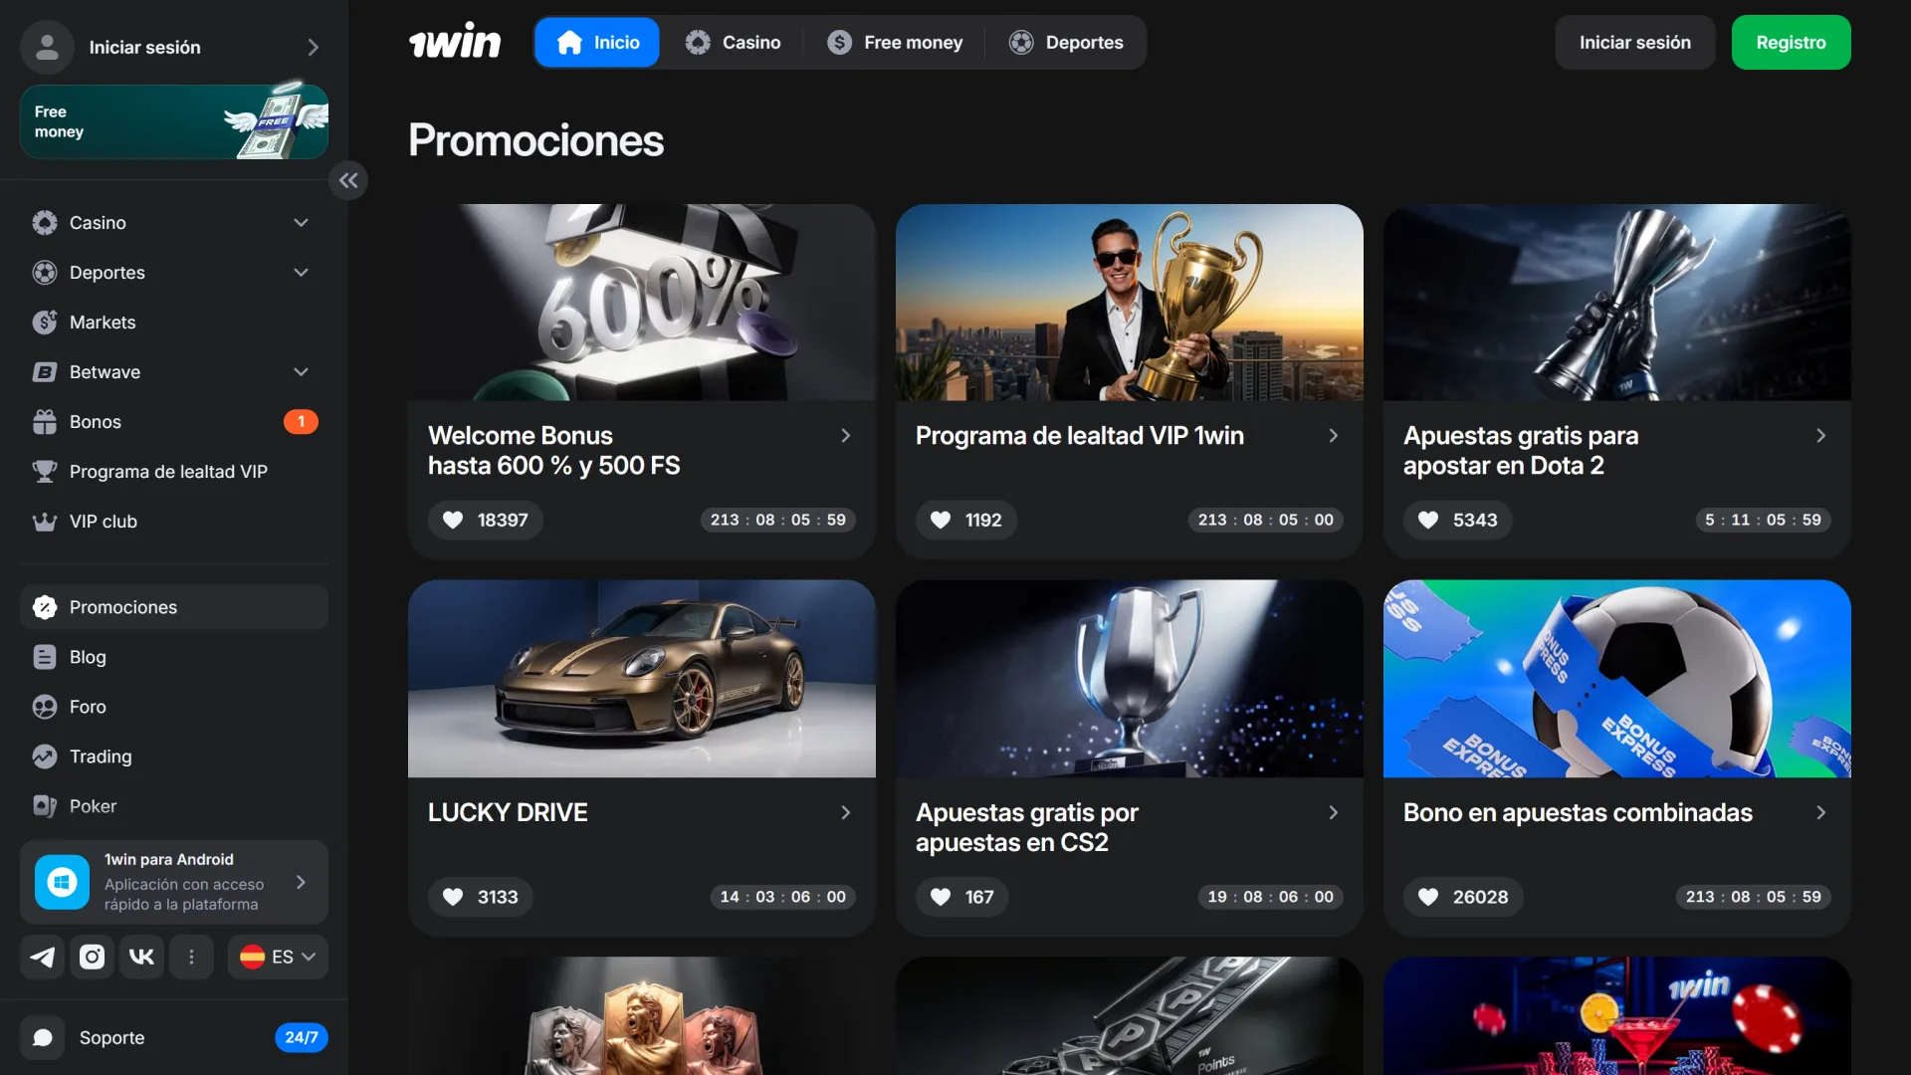This screenshot has width=1911, height=1075.
Task: Click the user avatar icon
Action: [47, 47]
